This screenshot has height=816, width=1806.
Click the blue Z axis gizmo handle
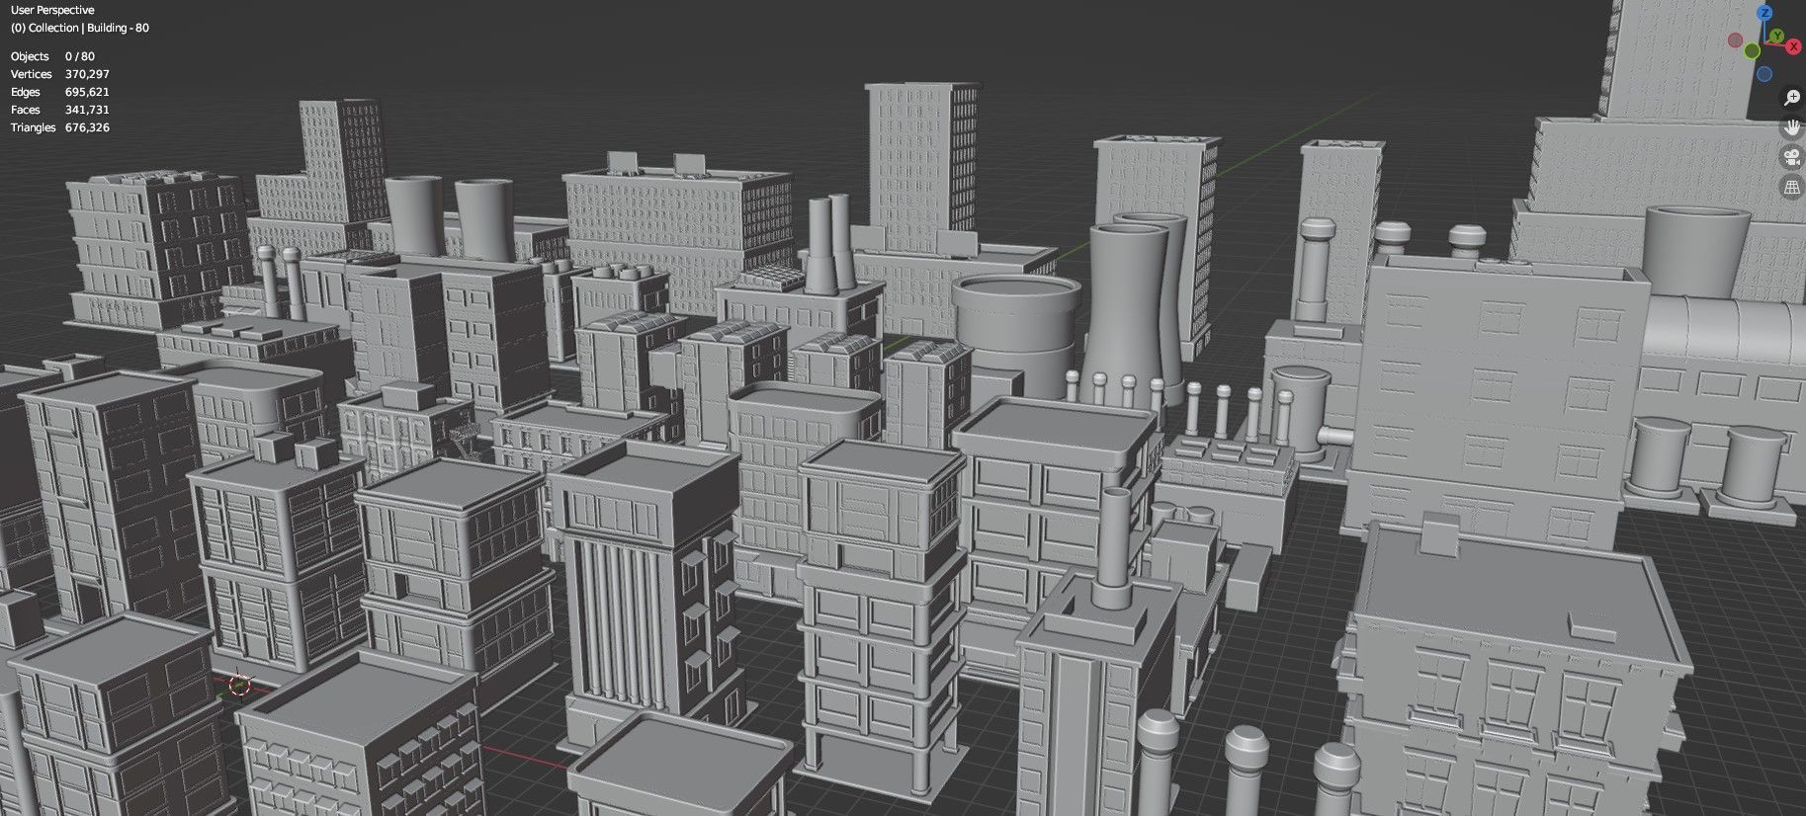pos(1764,13)
